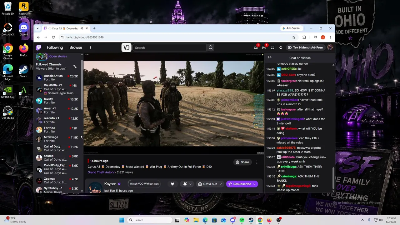Open Kaysan channel name link
The height and width of the screenshot is (225, 400).
click(x=110, y=184)
